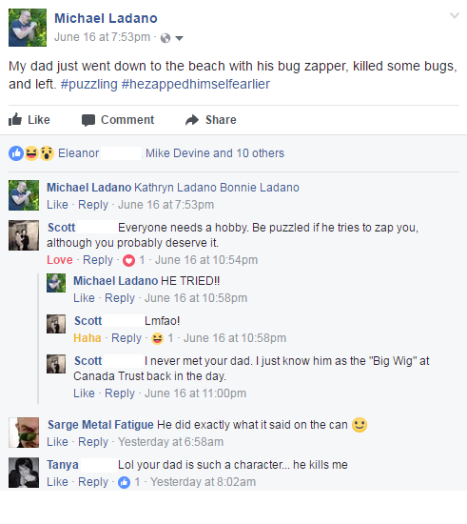This screenshot has height=524, width=467.
Task: Open the post privacy audience dropdown
Action: (180, 38)
